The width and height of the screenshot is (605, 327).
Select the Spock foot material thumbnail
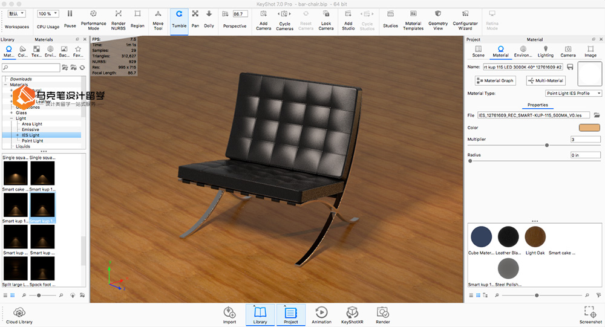[42, 268]
